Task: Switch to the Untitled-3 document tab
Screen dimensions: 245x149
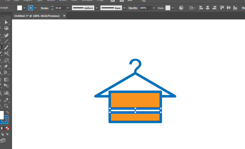Action: 37,16
